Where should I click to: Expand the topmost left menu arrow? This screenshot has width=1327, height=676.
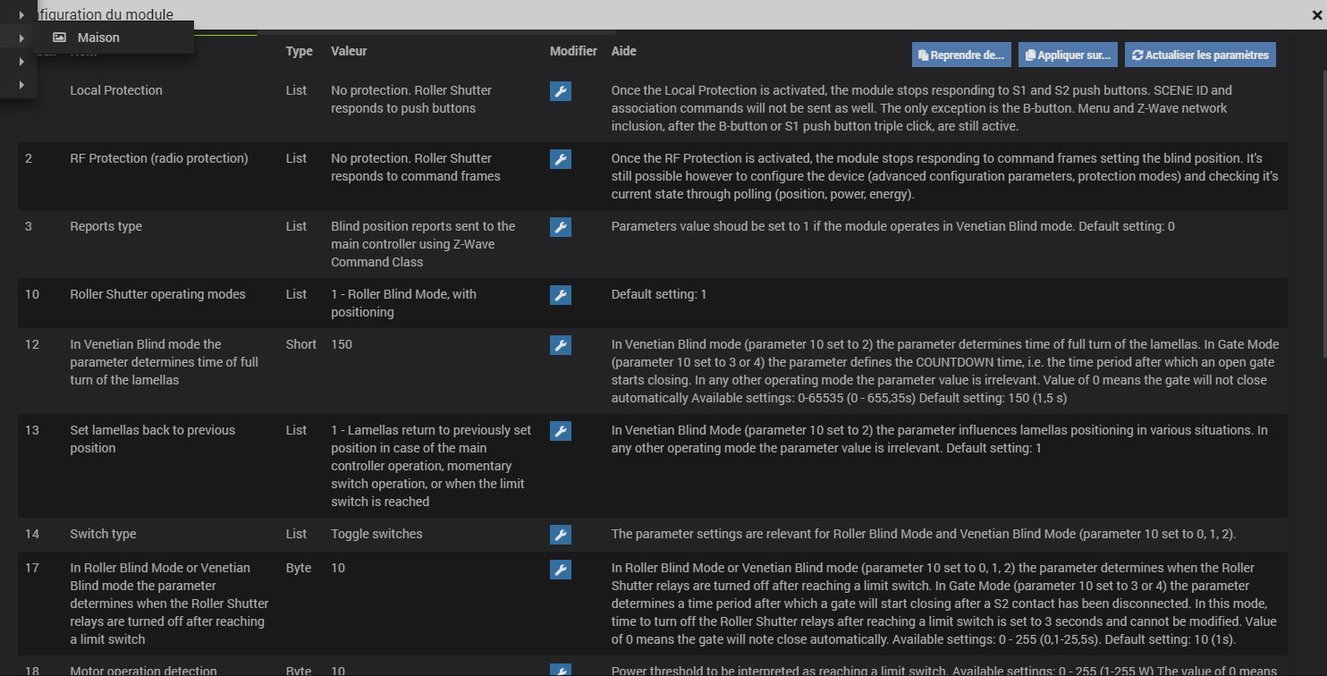click(21, 15)
